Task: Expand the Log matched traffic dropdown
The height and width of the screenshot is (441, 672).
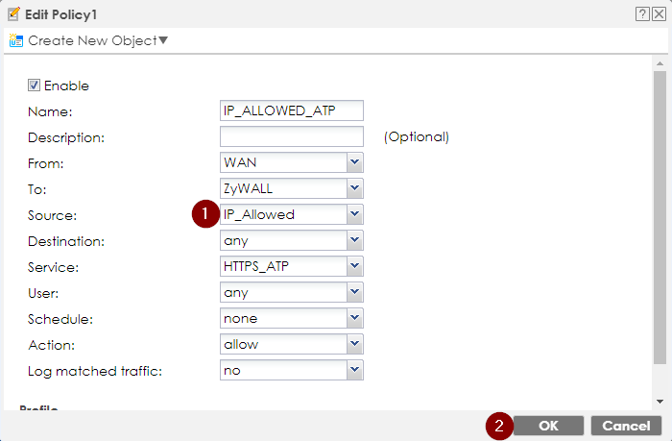Action: pyautogui.click(x=354, y=370)
